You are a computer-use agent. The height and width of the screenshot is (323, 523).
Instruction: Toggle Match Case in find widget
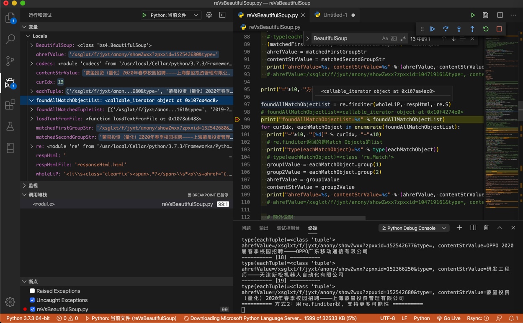click(x=385, y=38)
